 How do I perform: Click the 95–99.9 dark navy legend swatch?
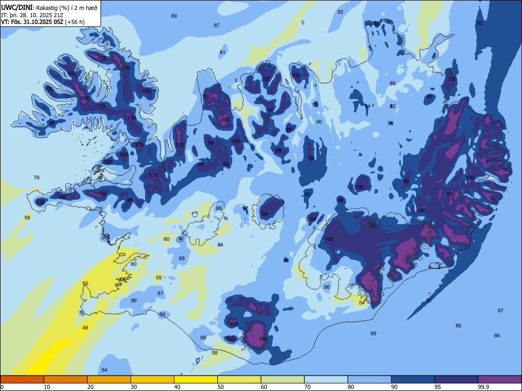(456, 380)
